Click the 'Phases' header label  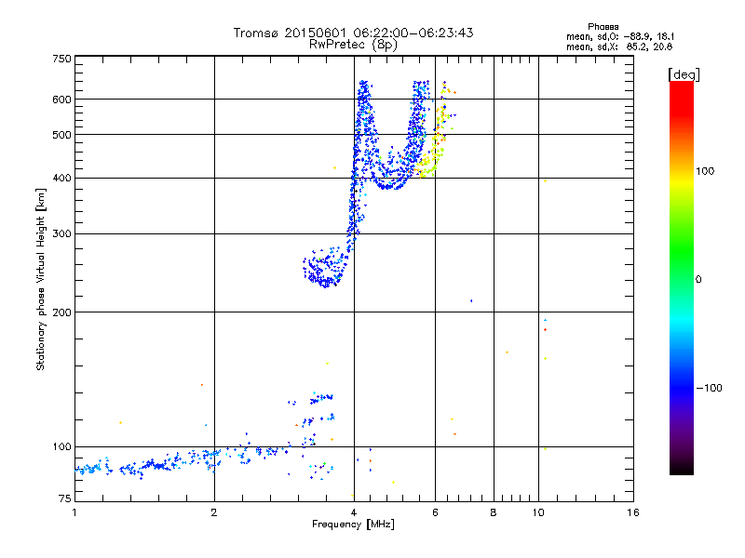coord(603,27)
